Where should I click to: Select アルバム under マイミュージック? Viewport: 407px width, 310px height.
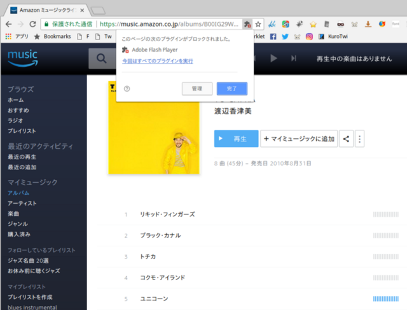point(18,193)
